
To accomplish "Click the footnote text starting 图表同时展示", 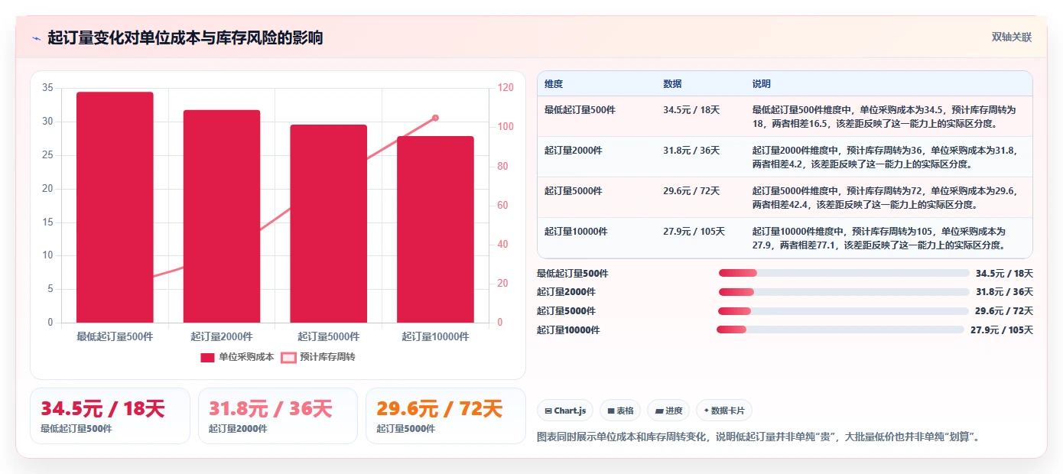I will tap(759, 437).
